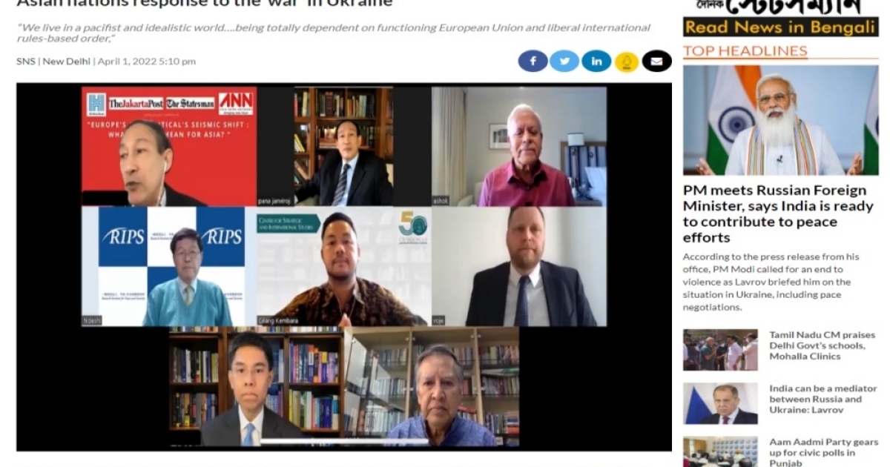Click Lavrov story thumbnail image

(x=720, y=403)
